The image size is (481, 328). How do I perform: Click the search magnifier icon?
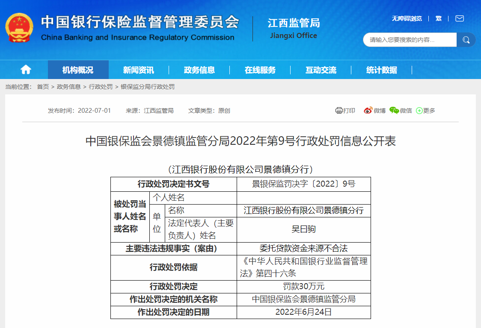tap(466, 39)
